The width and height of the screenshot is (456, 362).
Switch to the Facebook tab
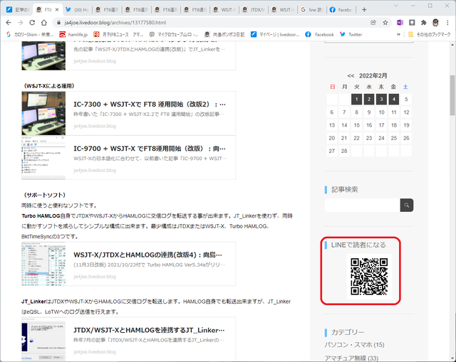pyautogui.click(x=341, y=9)
